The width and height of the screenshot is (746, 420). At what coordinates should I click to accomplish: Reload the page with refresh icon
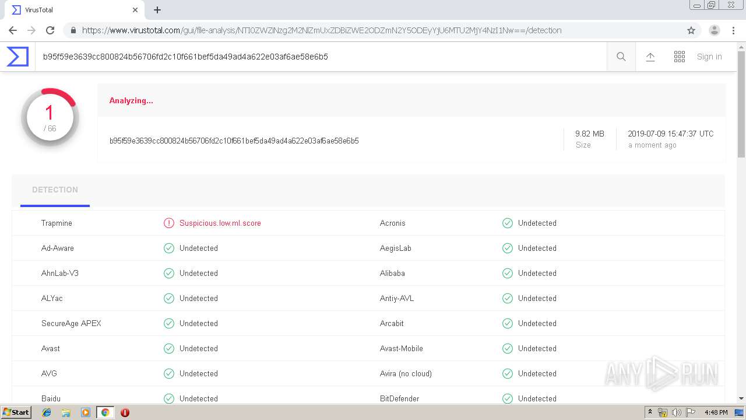coord(50,30)
